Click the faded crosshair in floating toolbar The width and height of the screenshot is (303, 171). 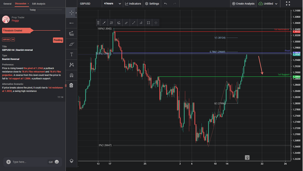coord(156,23)
